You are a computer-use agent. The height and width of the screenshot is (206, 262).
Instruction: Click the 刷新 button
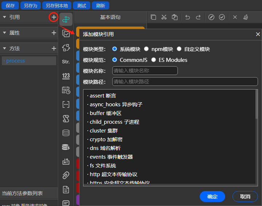(101, 6)
